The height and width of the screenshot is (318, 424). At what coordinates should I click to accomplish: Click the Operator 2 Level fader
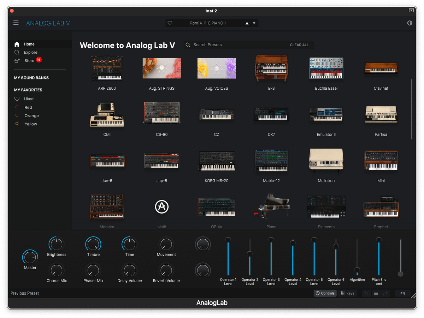[250, 257]
